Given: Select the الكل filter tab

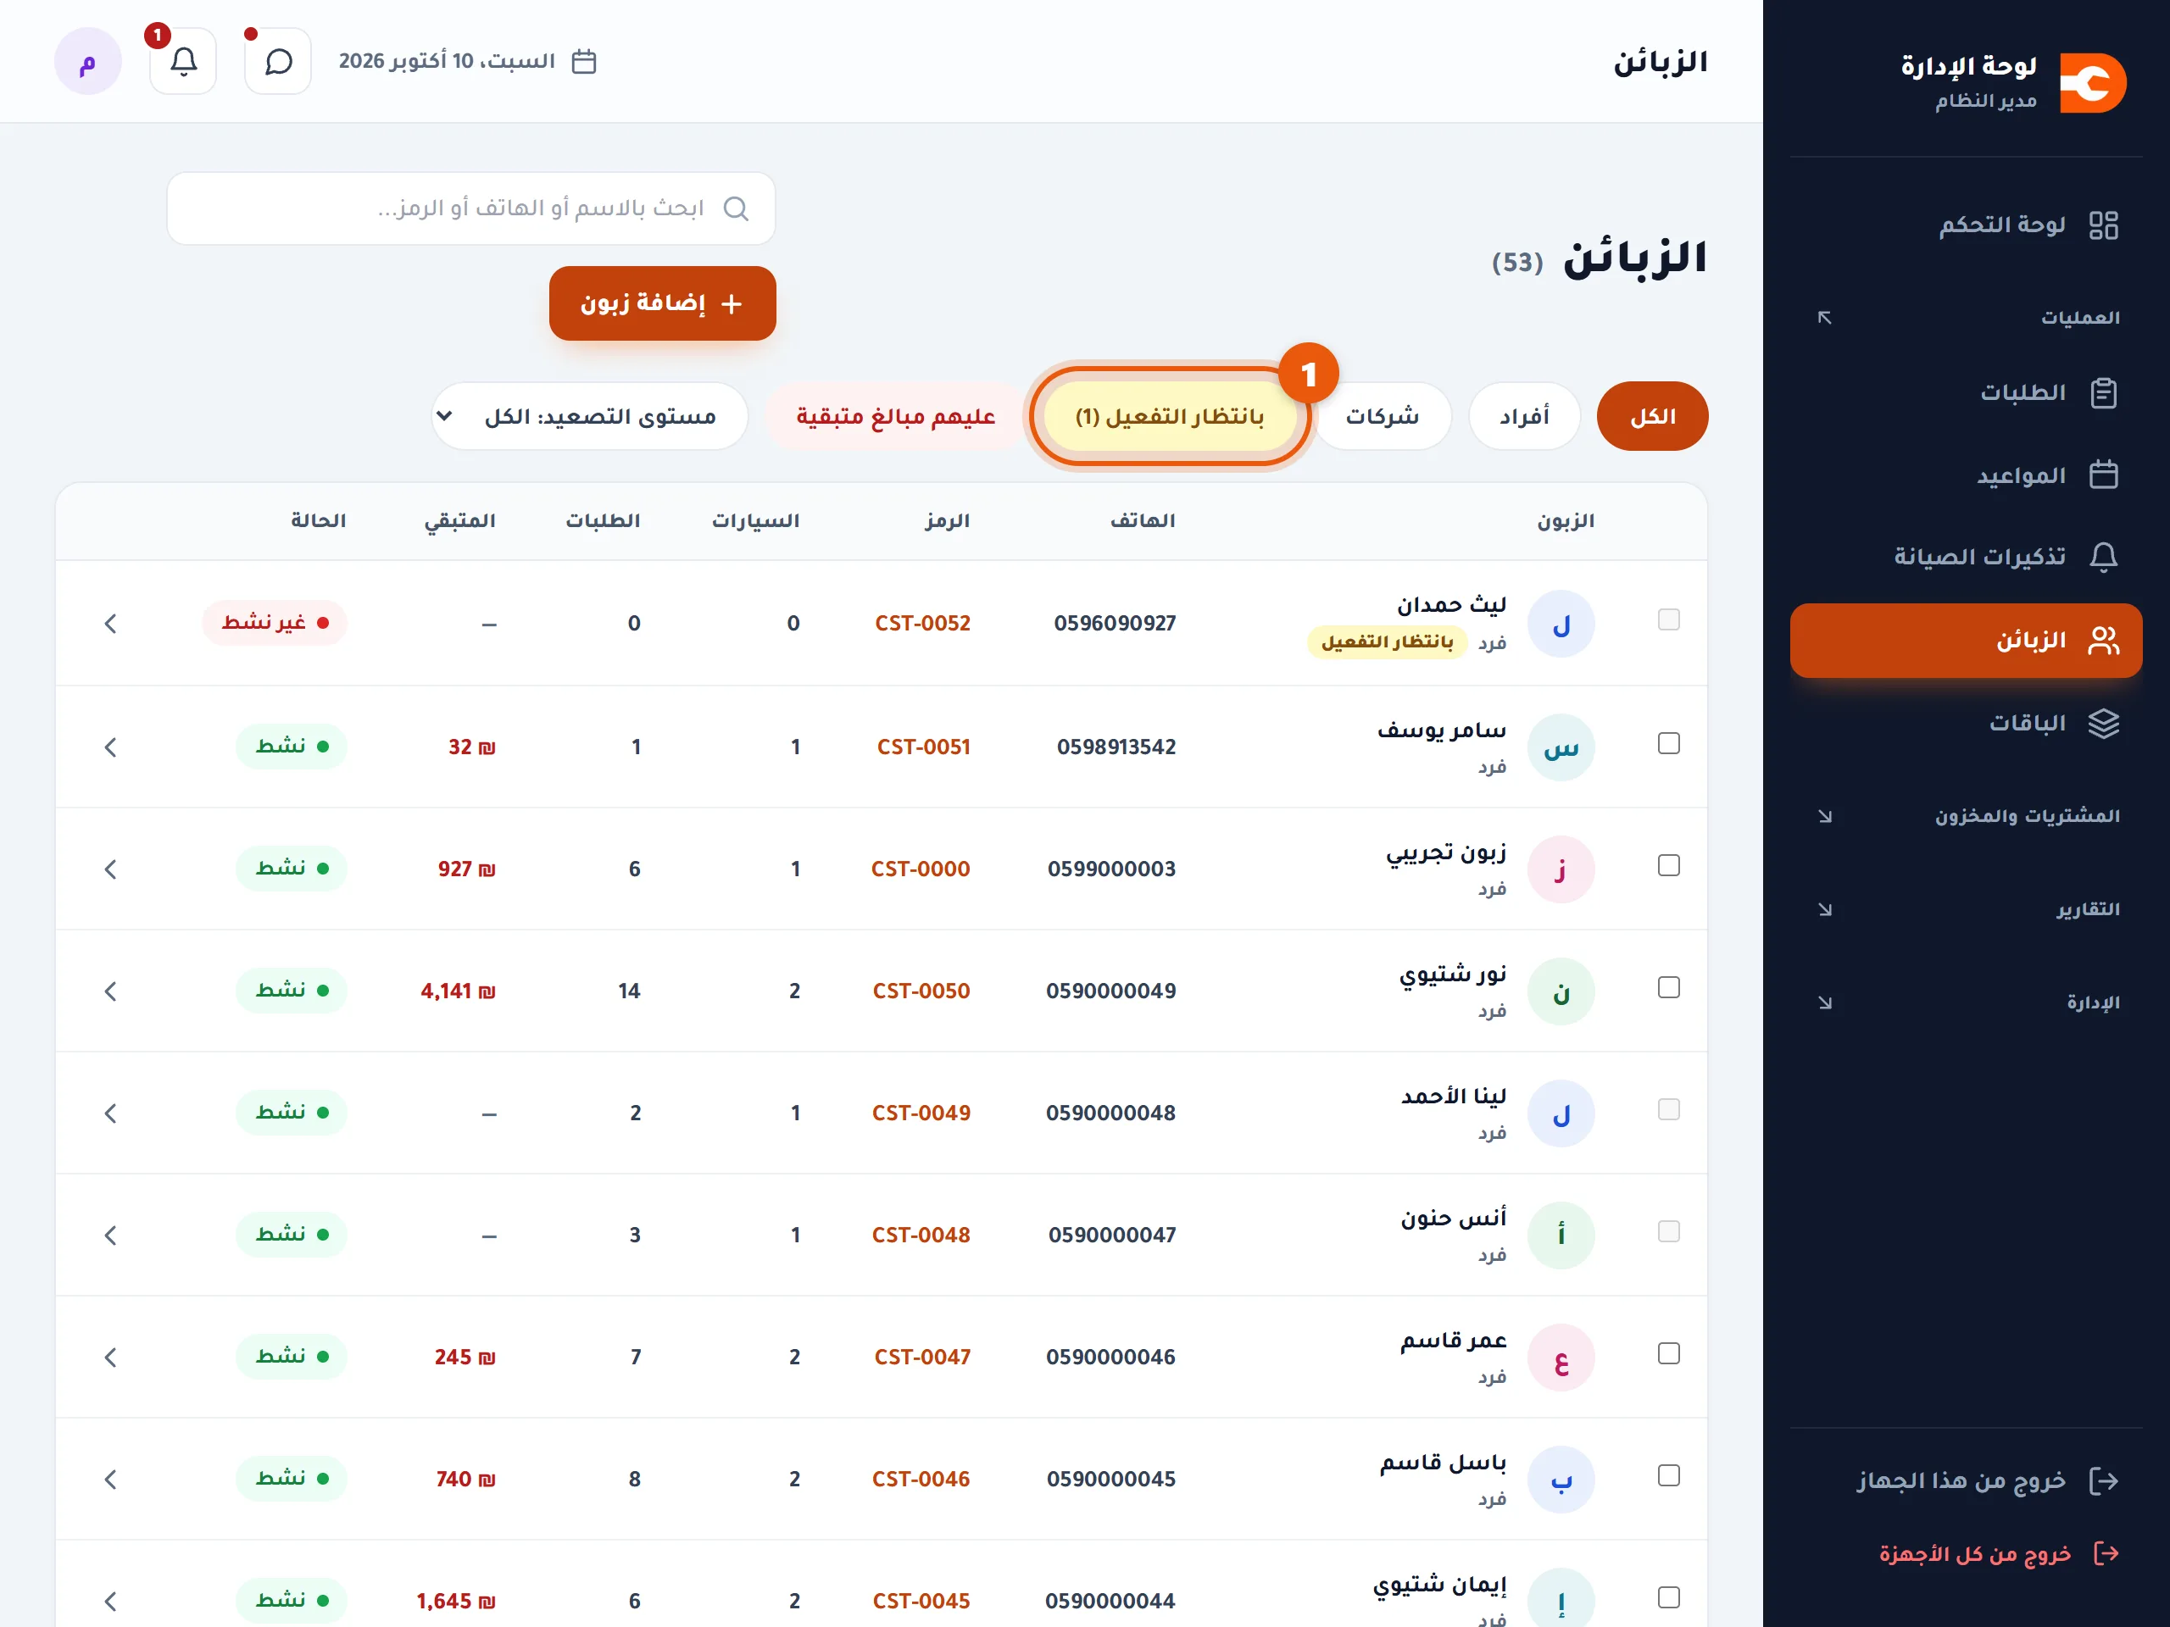Looking at the screenshot, I should click(x=1653, y=417).
